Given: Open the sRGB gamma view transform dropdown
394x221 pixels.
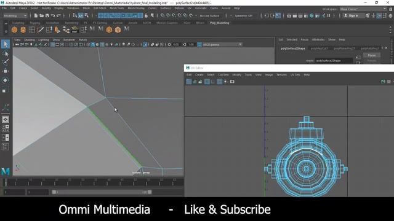Looking at the screenshot, I should tap(222, 45).
